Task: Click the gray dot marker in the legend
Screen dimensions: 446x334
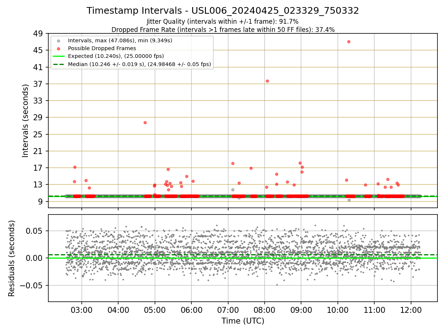Action: (59, 40)
